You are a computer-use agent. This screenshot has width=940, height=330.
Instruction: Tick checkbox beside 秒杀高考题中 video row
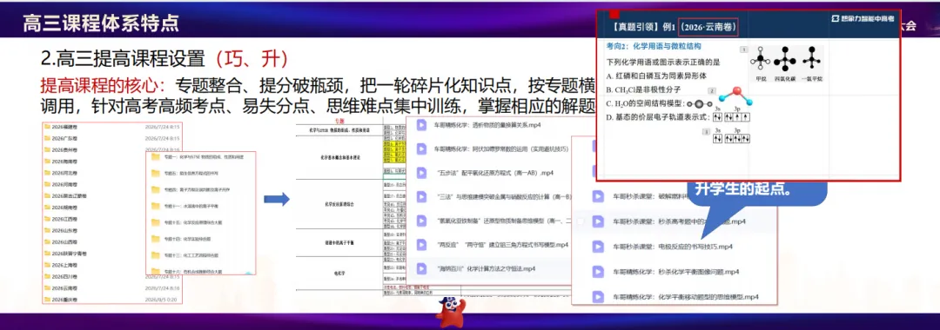click(581, 221)
